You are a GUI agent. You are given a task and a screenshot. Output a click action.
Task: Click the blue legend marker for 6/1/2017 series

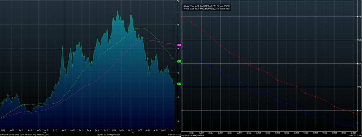coord(183,9)
